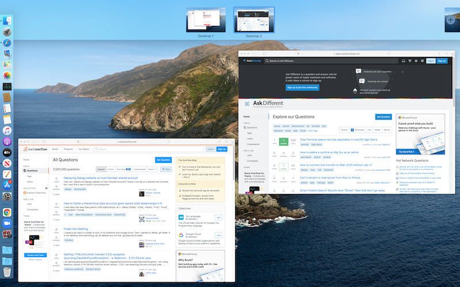Open Downloads folder in the Dock
This screenshot has height=287, width=460.
[7, 261]
